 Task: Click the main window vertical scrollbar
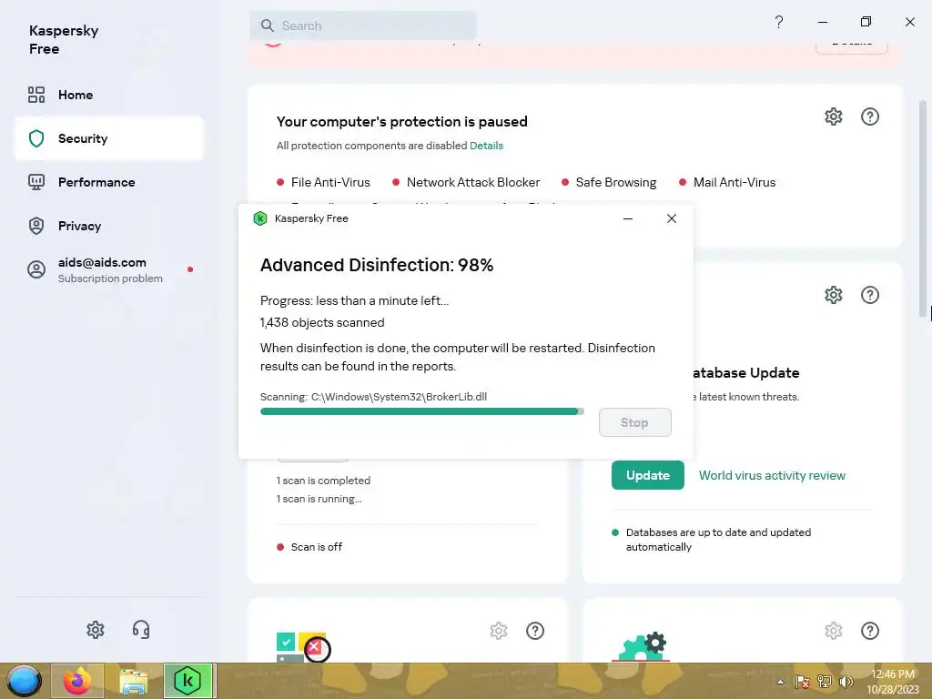pos(923,208)
